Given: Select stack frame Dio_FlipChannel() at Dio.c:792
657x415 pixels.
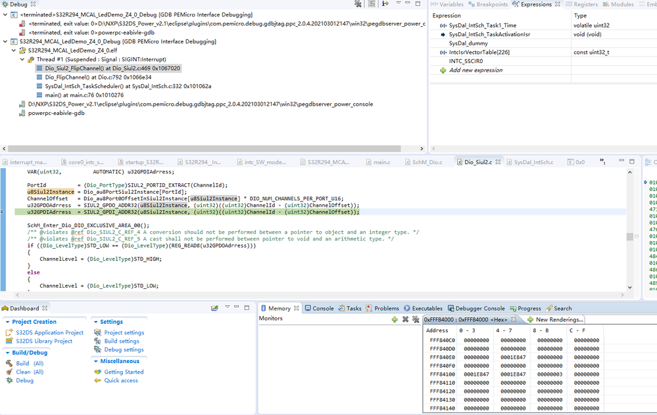Looking at the screenshot, I should point(98,77).
